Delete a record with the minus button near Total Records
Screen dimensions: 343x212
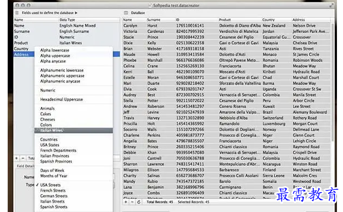coord(132,202)
